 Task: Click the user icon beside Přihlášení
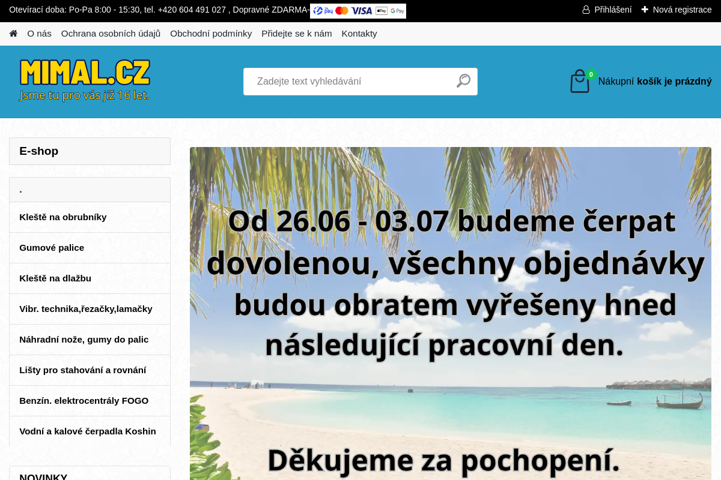tap(586, 10)
